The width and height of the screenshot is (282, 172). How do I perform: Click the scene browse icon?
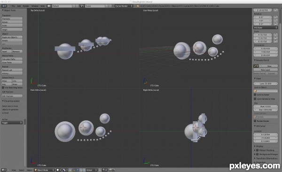(82, 6)
